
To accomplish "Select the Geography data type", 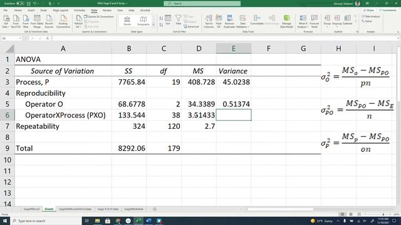I will (x=143, y=21).
